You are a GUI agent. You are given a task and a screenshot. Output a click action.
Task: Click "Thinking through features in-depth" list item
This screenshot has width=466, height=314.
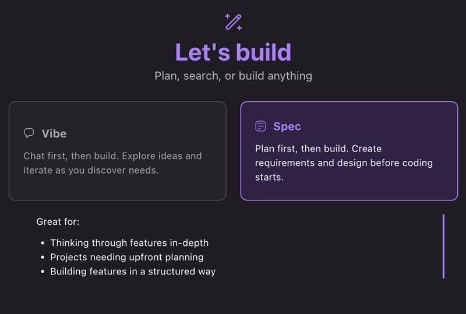[129, 243]
